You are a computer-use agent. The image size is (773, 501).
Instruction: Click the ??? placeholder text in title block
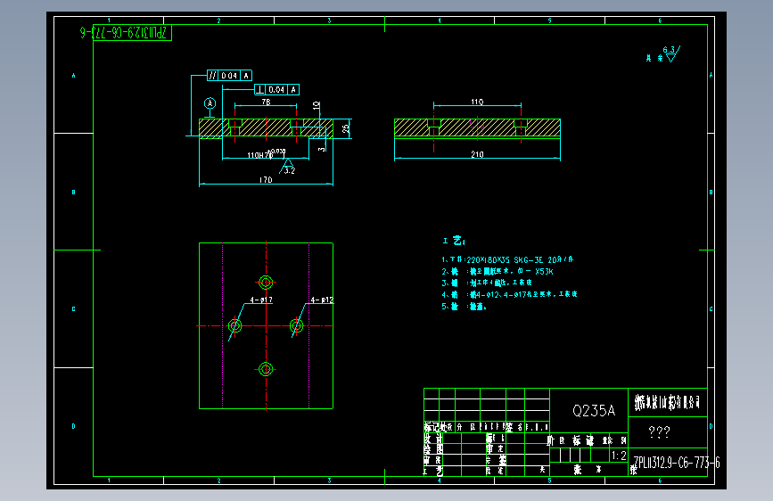tap(659, 432)
